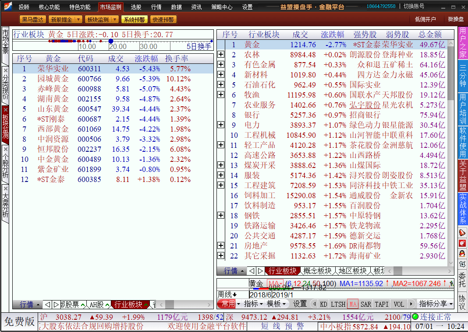This screenshot has width=468, height=332.
Task: Select the 荣华实业 stock row
Action: 113,69
